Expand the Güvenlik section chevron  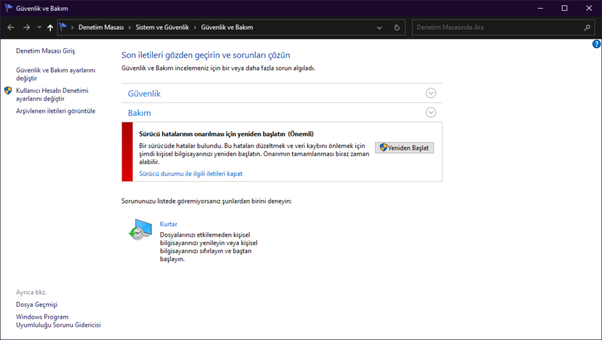coord(431,93)
